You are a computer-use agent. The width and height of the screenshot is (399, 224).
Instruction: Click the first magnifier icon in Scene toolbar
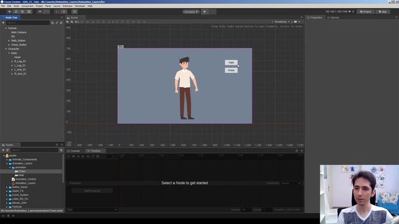coord(67,22)
